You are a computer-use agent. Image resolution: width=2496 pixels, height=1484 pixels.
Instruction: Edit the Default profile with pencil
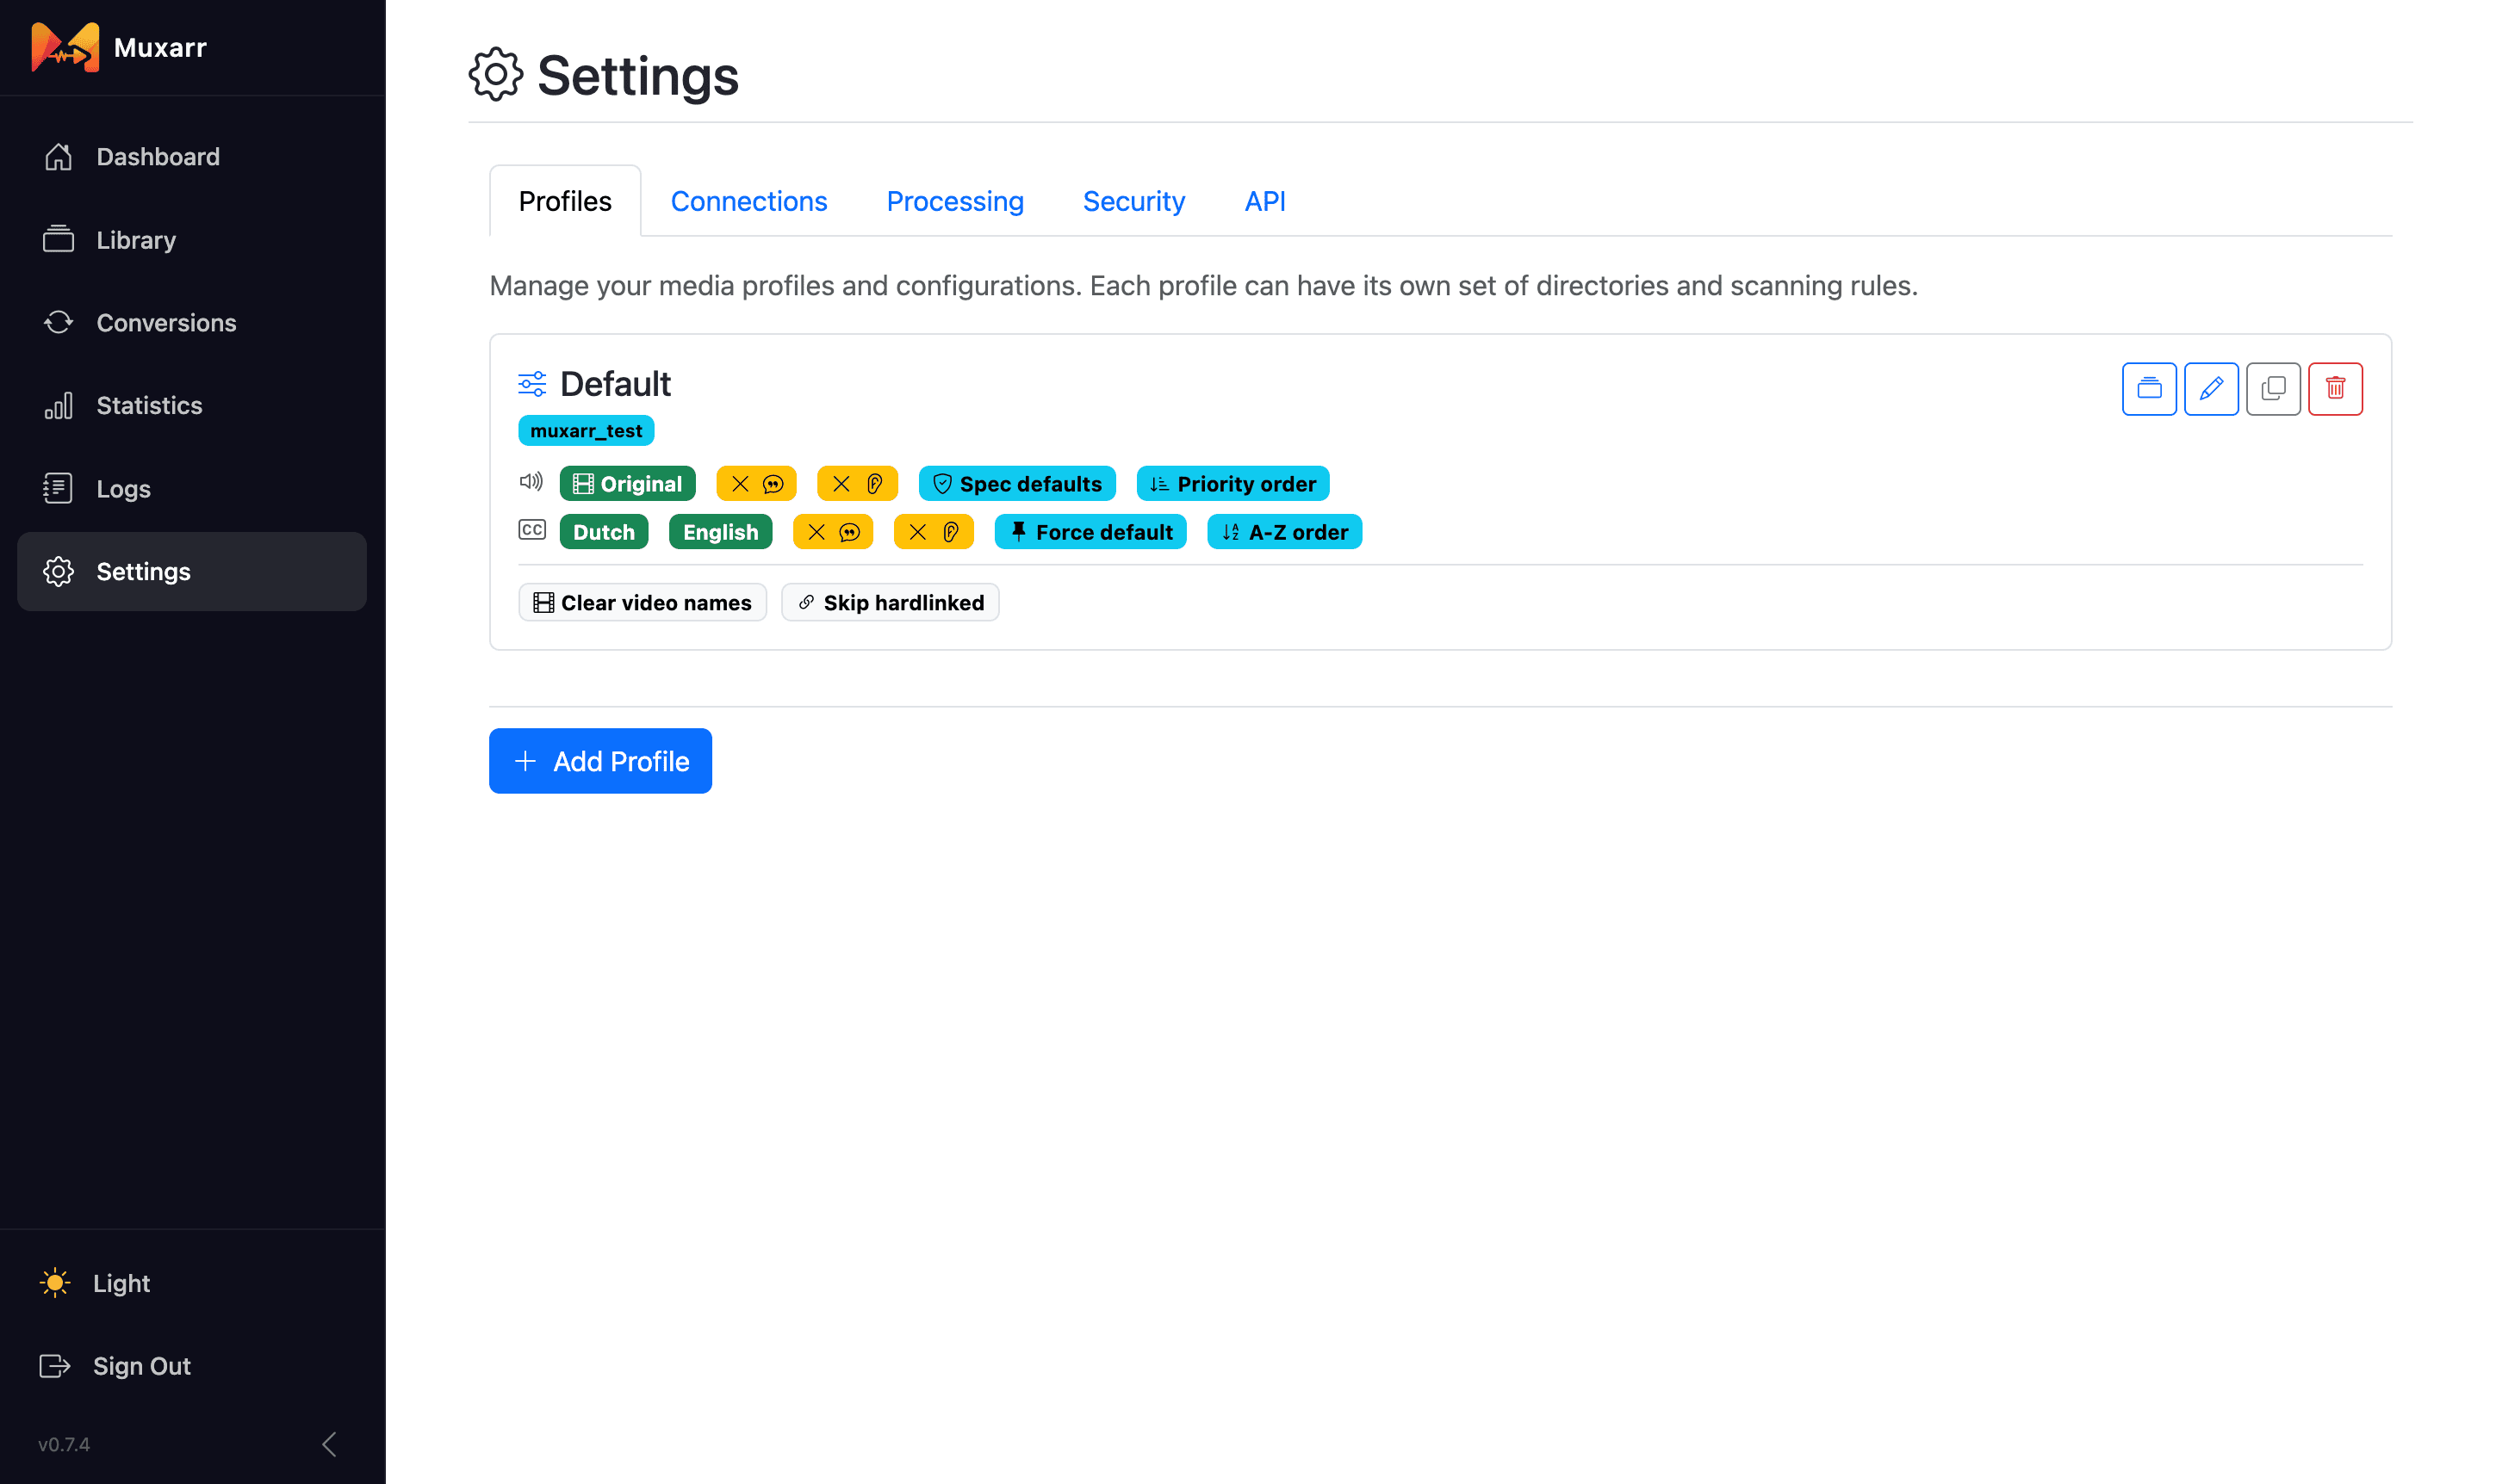click(x=2212, y=388)
